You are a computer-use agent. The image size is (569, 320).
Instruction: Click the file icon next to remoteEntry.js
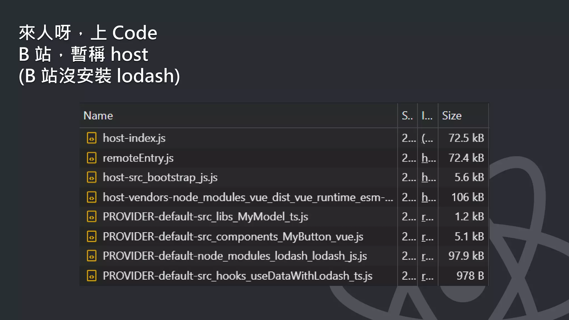point(91,158)
